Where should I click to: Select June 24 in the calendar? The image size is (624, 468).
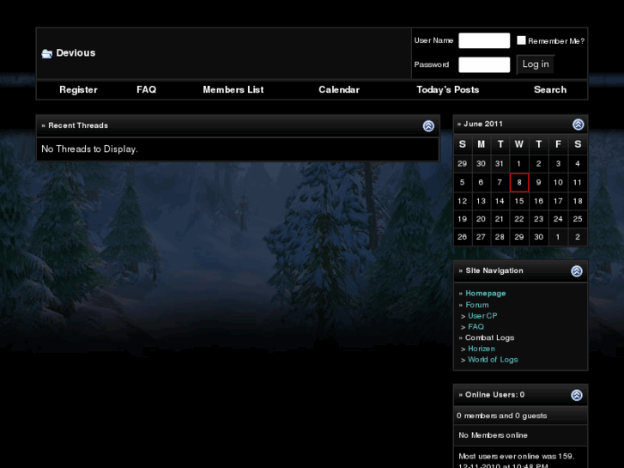click(558, 219)
